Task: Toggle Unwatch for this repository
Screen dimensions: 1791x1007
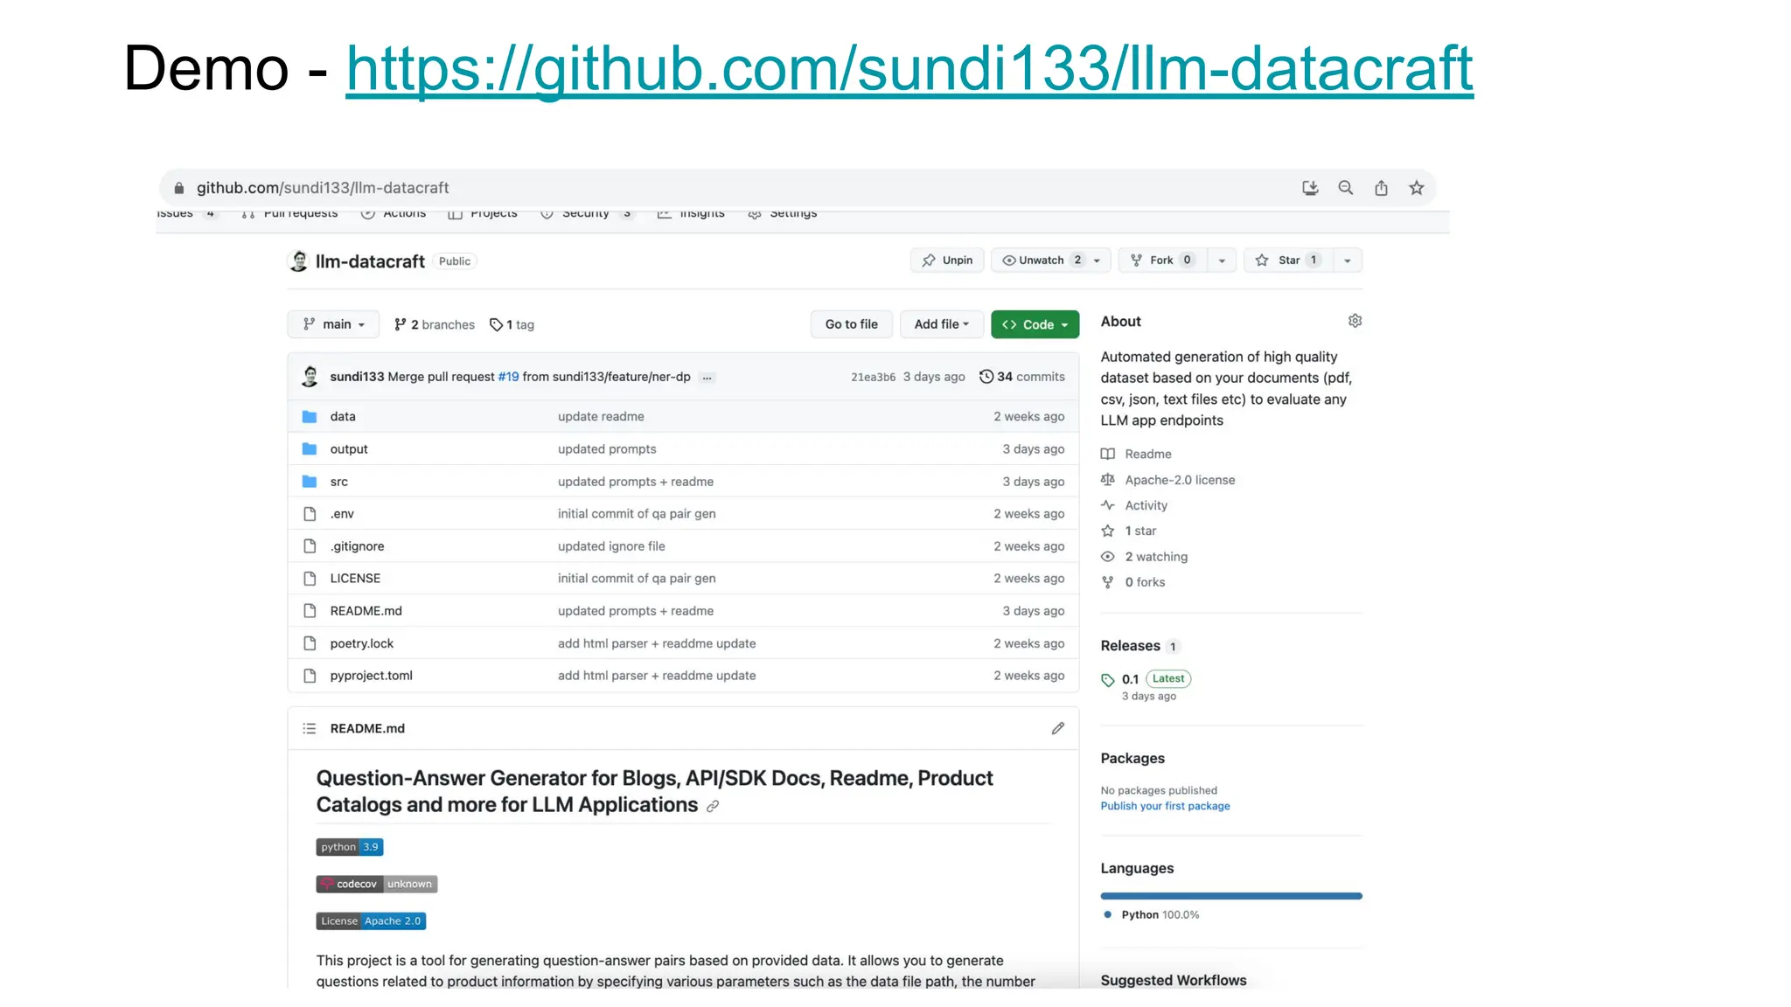Action: coord(1041,260)
